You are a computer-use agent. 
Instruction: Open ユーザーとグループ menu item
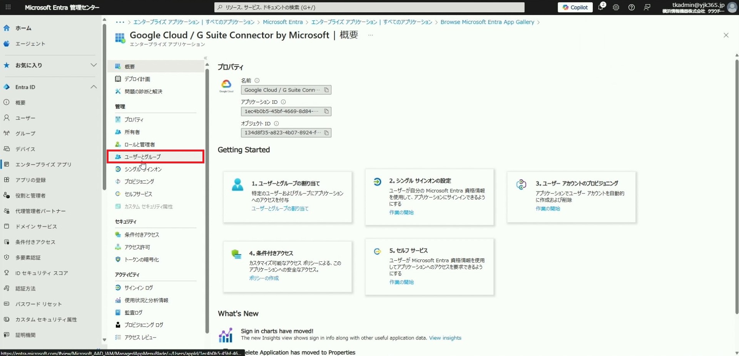click(x=142, y=157)
